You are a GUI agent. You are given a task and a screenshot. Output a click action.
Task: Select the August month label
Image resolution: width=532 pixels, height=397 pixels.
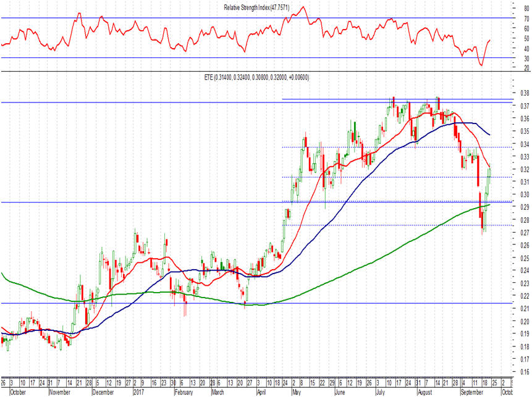[x=424, y=392]
